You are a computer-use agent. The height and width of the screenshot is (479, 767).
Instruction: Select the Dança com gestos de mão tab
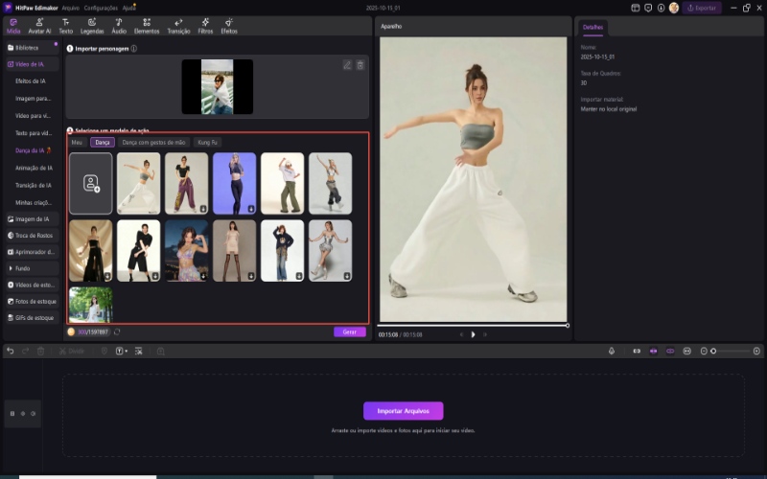(x=153, y=142)
